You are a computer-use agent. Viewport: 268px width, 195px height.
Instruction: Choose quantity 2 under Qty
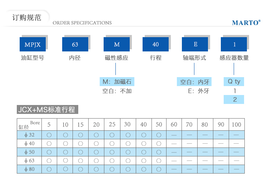(x=235, y=100)
